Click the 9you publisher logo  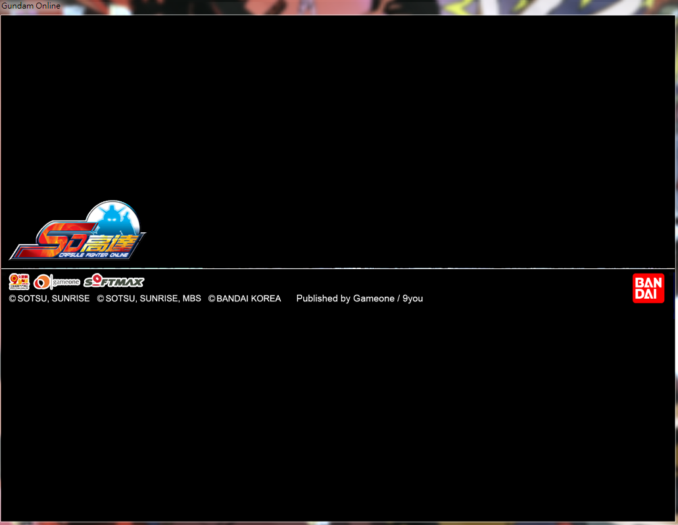(x=19, y=282)
